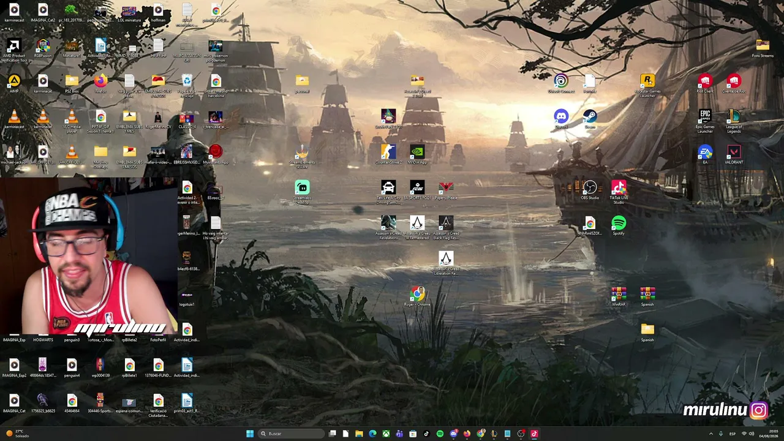The image size is (784, 441).
Task: Open Microsoft Edge from the taskbar
Action: point(372,434)
